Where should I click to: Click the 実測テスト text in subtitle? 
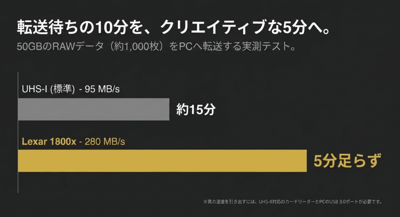coord(265,46)
